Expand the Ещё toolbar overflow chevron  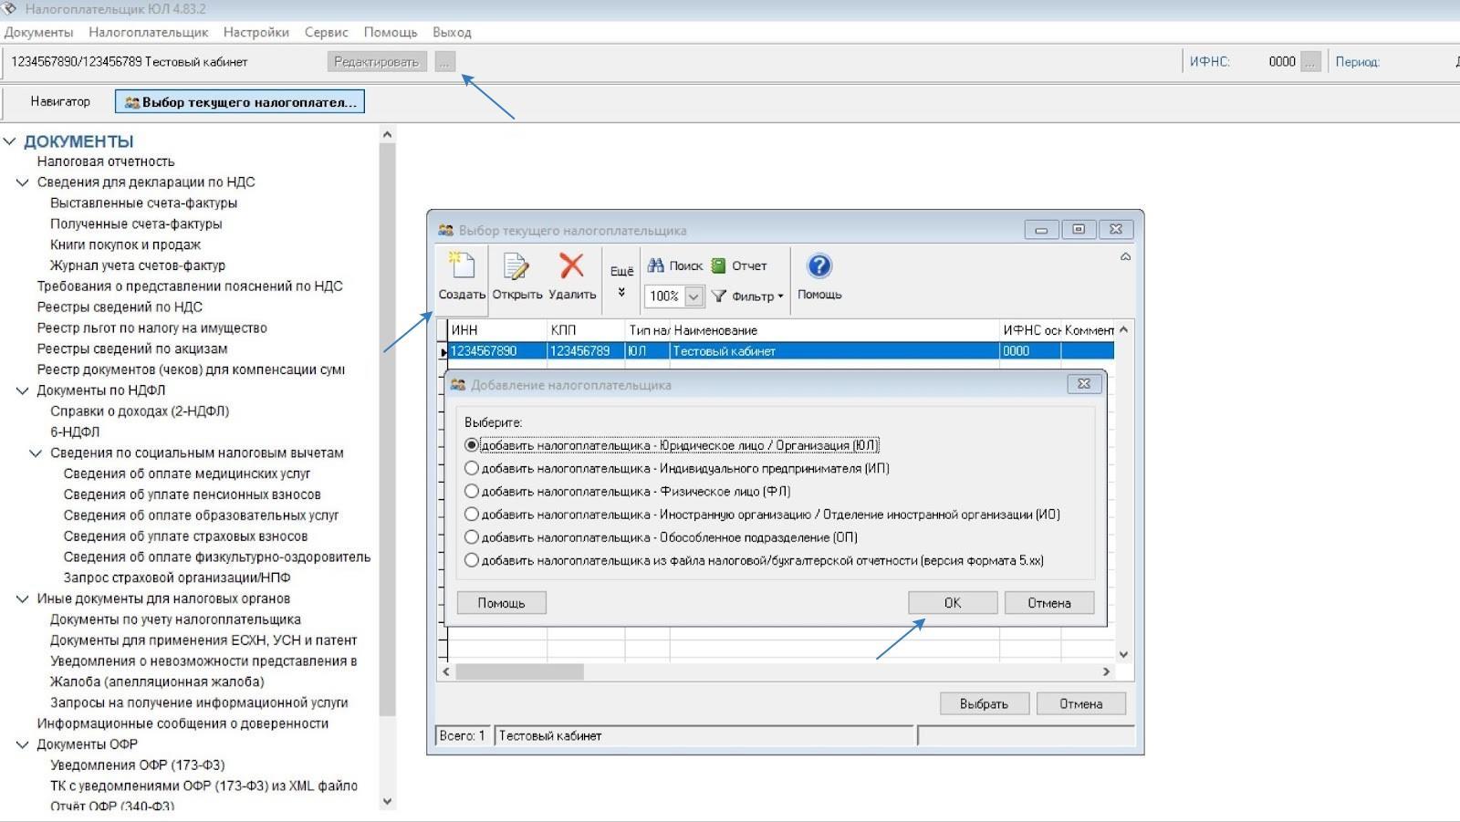coord(621,292)
